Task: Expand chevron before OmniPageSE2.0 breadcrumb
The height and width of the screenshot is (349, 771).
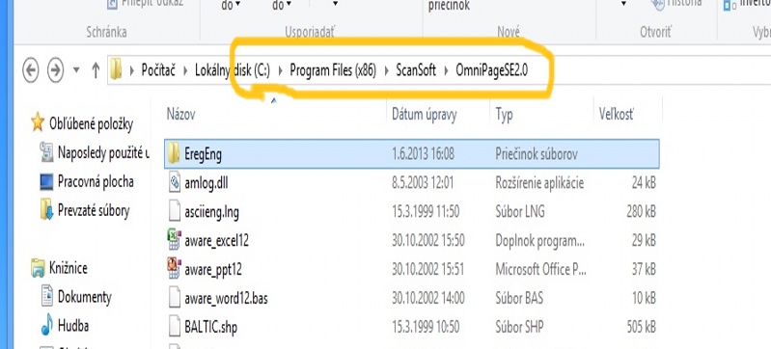Action: [x=446, y=70]
